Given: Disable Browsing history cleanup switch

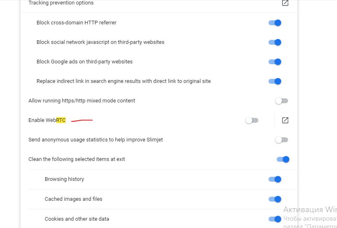Looking at the screenshot, I should pyautogui.click(x=275, y=179).
